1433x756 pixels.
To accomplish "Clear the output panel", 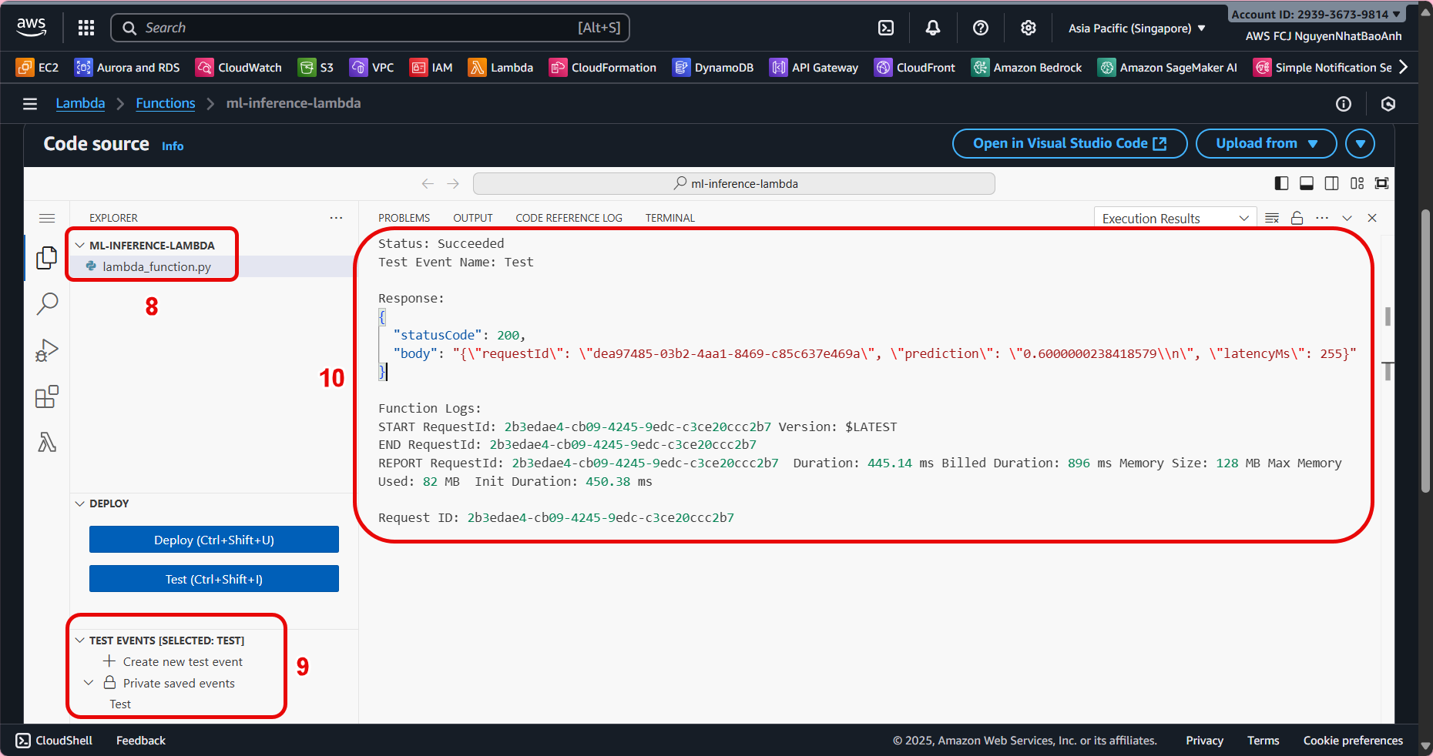I will (x=1272, y=218).
